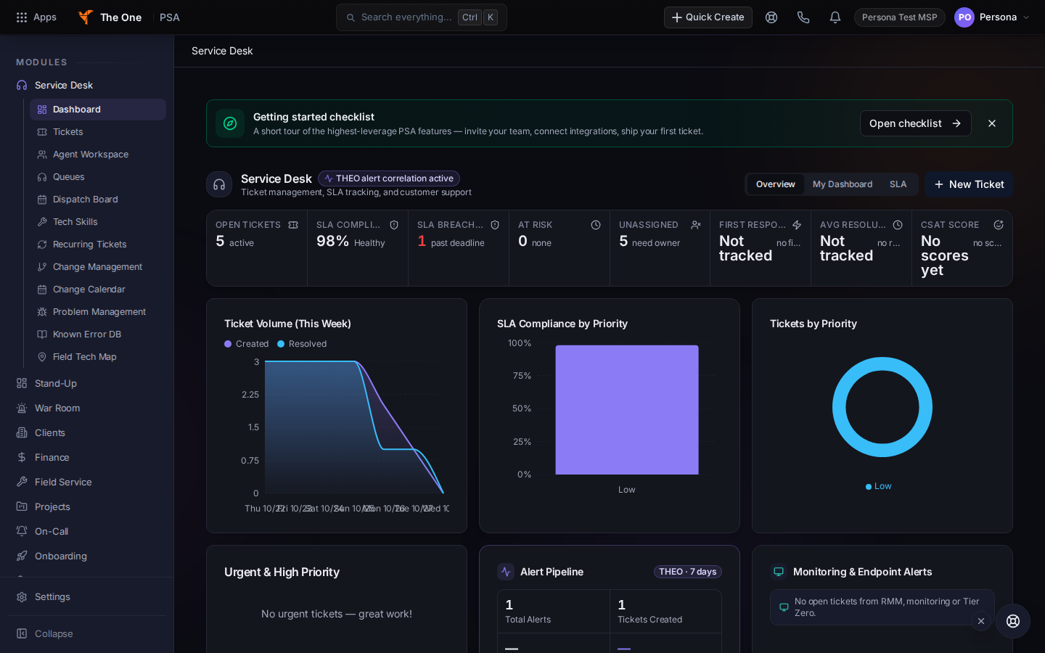This screenshot has height=653, width=1045.
Task: Switch to My Dashboard tab
Action: click(843, 184)
